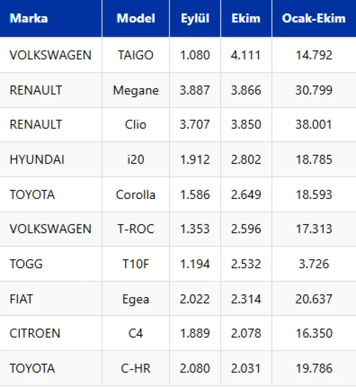Select the HYUNDAI brand cell
The width and height of the screenshot is (356, 388).
(37, 160)
